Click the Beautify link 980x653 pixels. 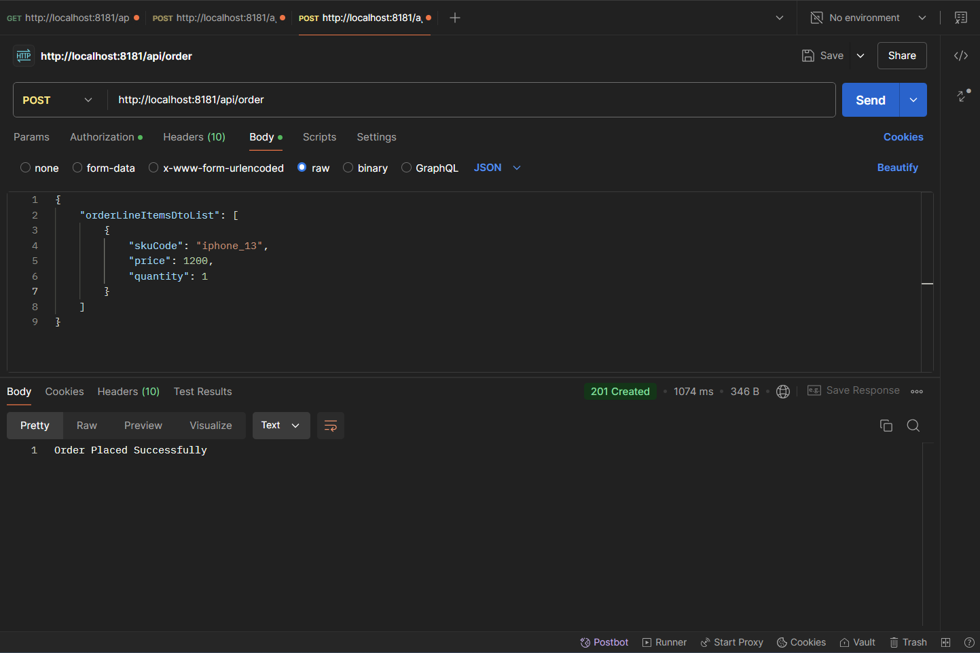click(897, 168)
